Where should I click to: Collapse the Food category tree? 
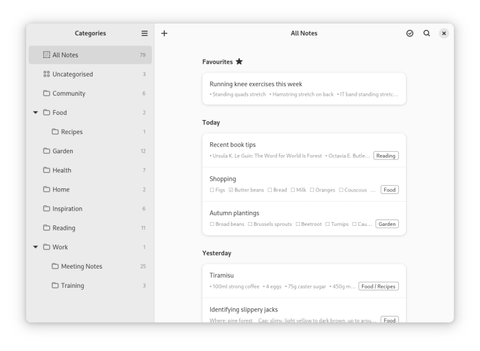(36, 113)
